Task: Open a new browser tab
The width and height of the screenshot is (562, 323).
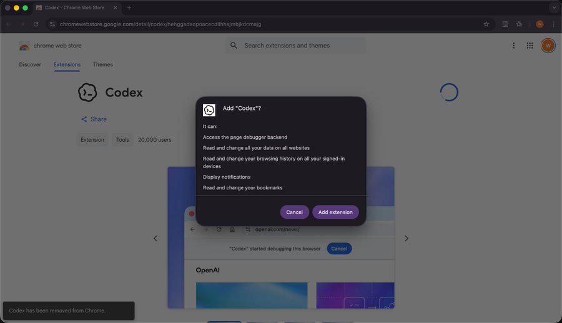Action: pyautogui.click(x=129, y=7)
